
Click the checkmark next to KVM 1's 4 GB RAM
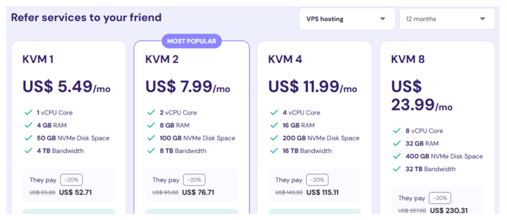click(x=27, y=126)
